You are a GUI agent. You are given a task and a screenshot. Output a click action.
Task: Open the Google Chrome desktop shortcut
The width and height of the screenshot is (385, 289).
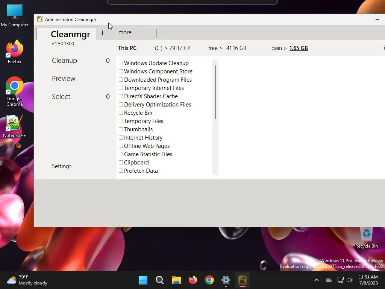coord(15,91)
